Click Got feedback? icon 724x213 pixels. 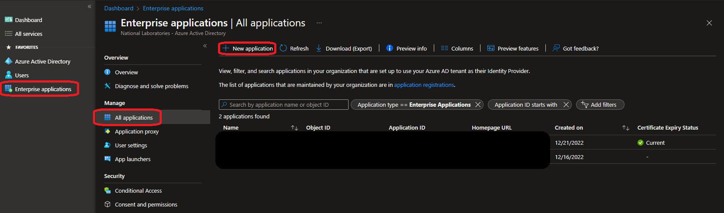click(556, 48)
